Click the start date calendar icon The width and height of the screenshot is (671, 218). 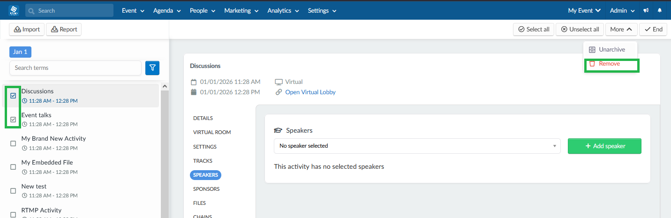[x=194, y=82]
